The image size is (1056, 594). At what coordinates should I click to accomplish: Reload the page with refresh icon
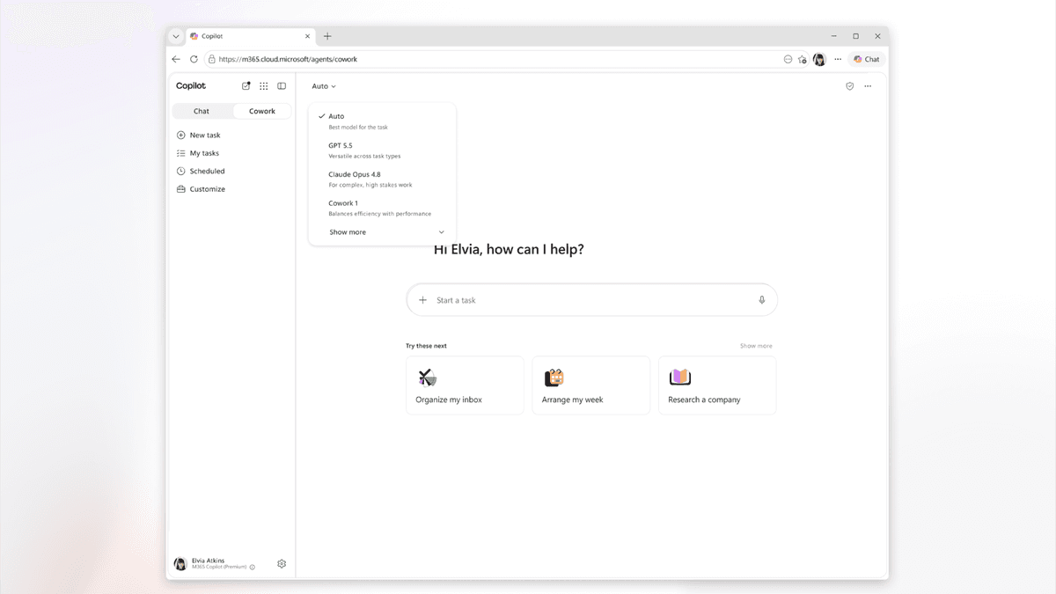tap(194, 59)
